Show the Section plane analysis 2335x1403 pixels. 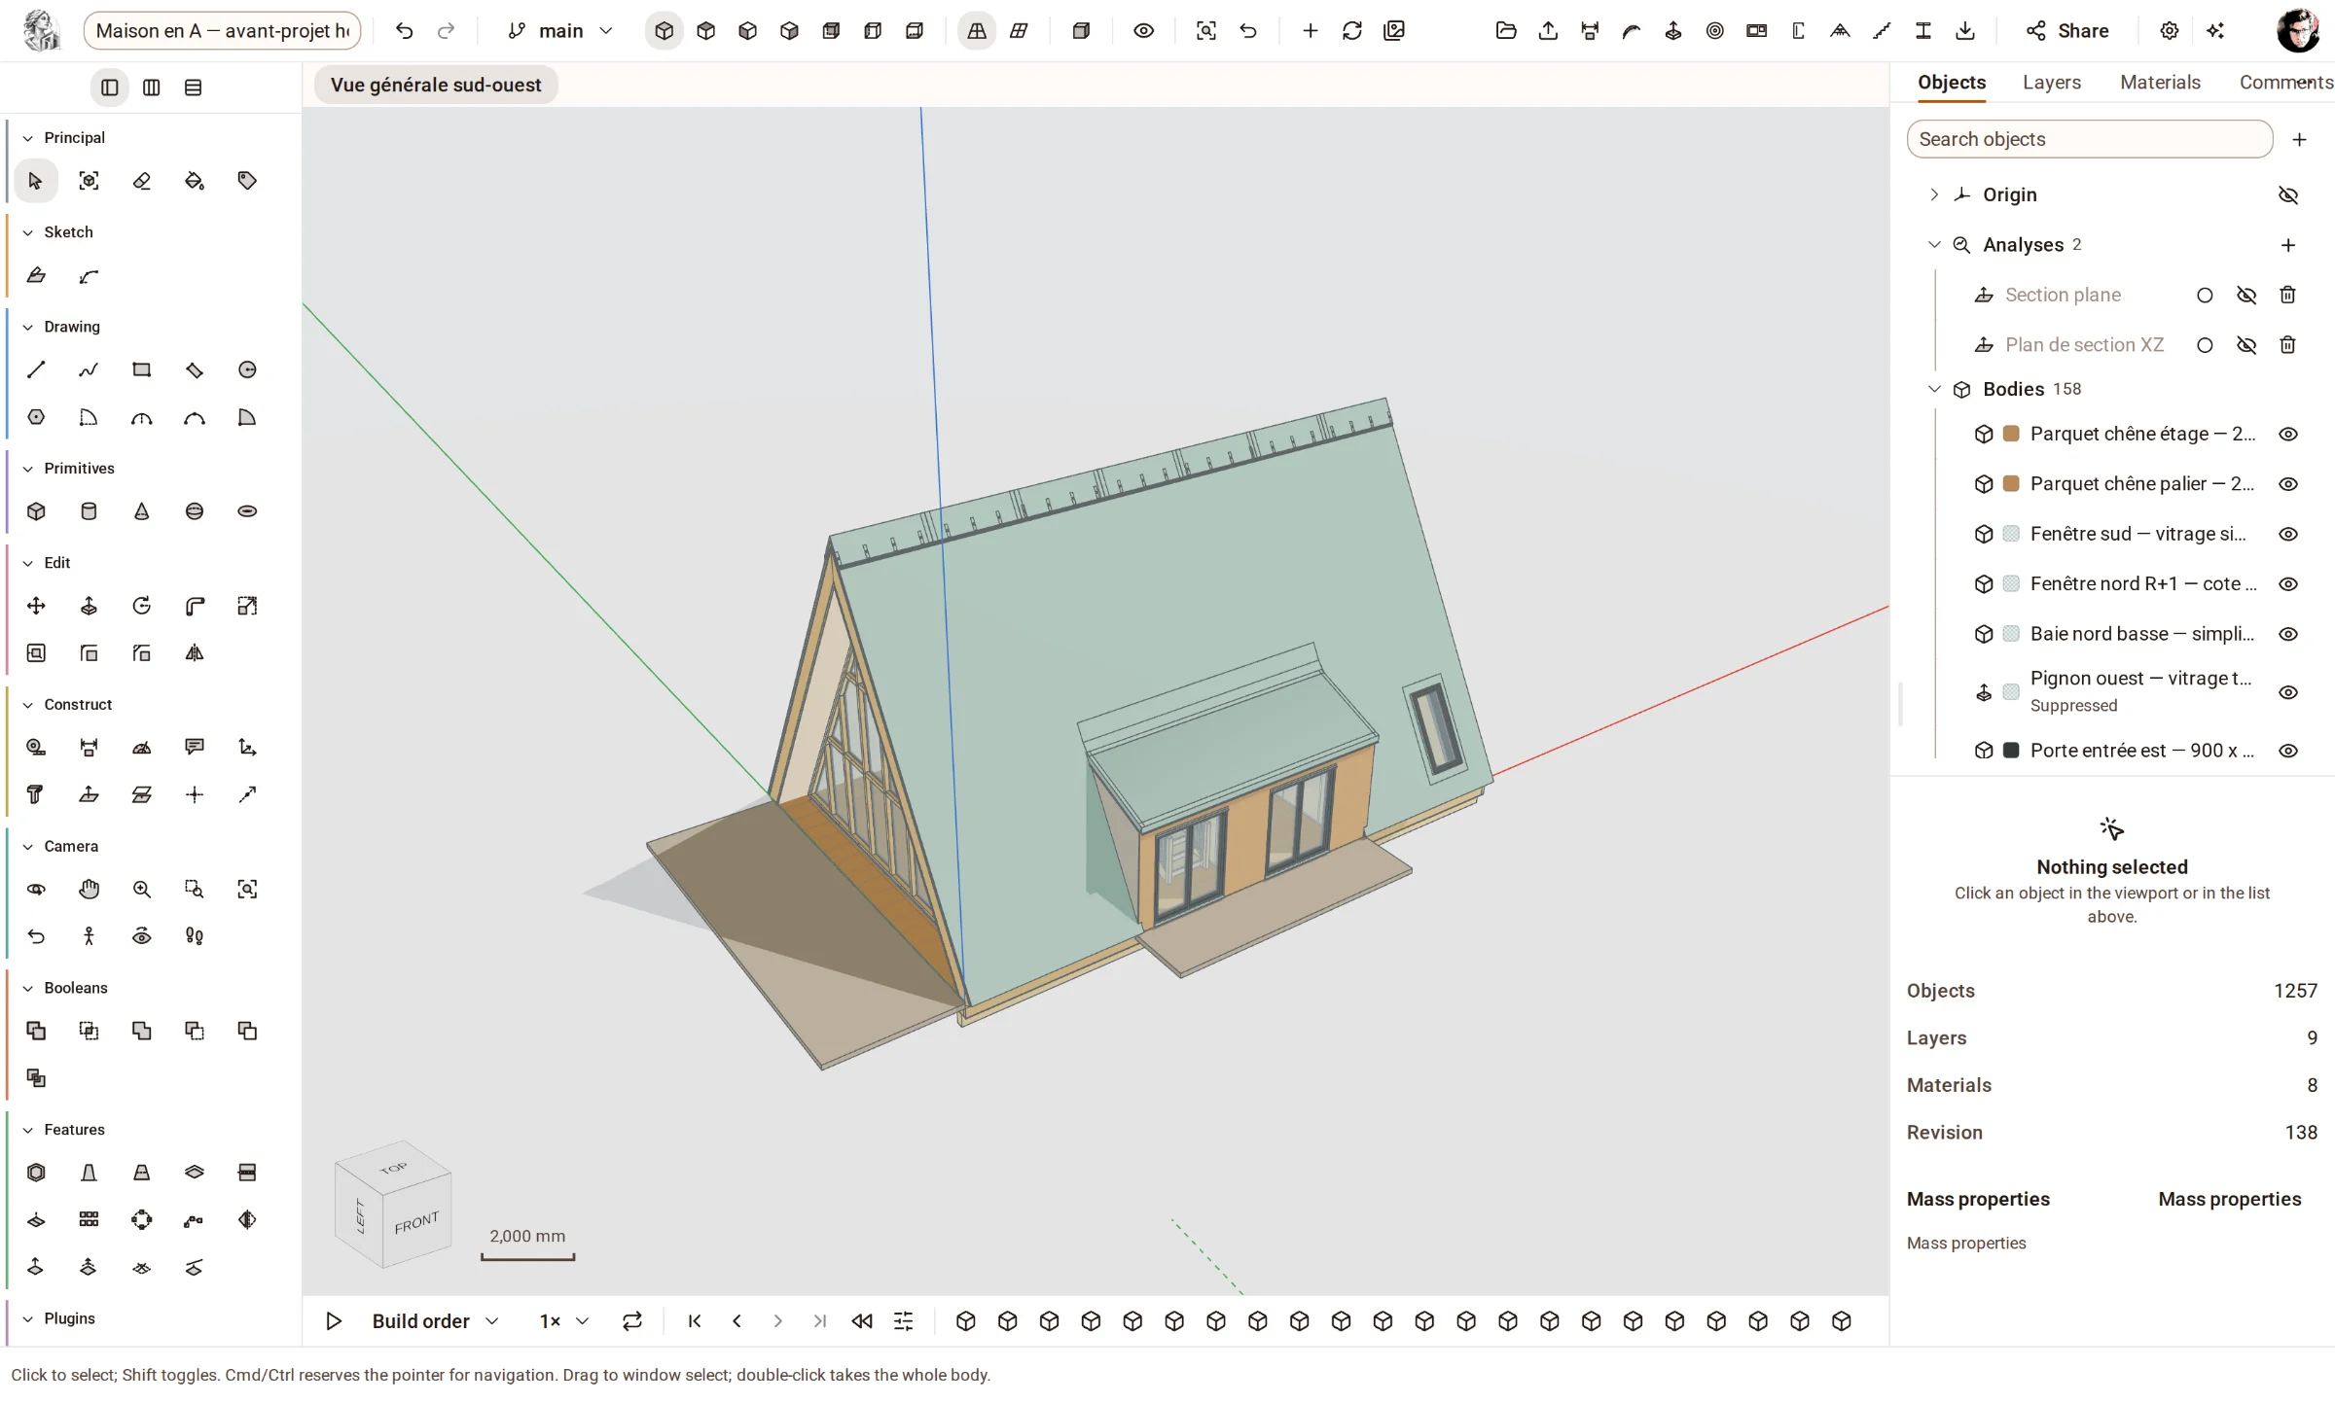[x=2246, y=295]
